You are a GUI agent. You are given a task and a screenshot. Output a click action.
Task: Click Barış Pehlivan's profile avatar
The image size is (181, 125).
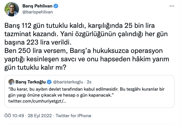pyautogui.click(x=12, y=9)
